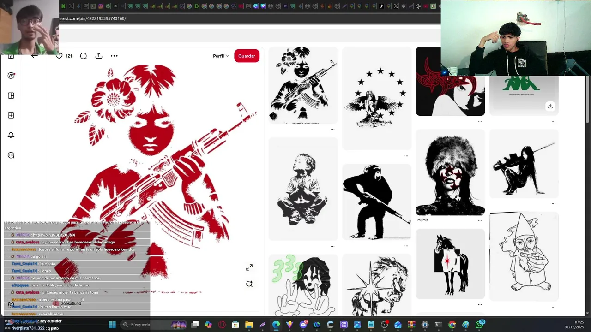Open the smoking gnome drawing pin
Viewport: 591px width, 332px height.
point(524,256)
